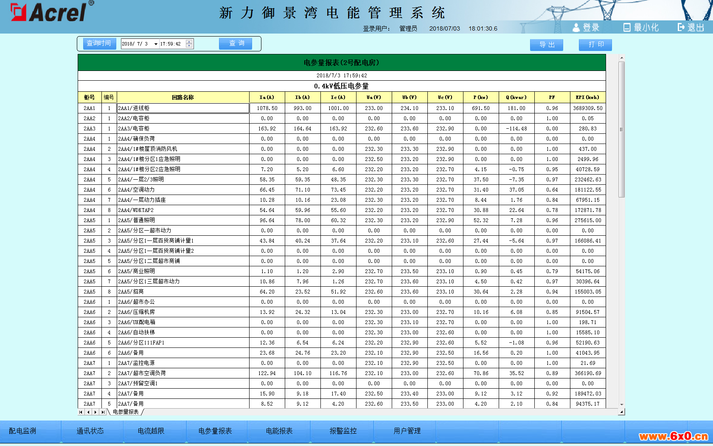
Task: Open the query date dropdown calendar
Action: [x=156, y=44]
